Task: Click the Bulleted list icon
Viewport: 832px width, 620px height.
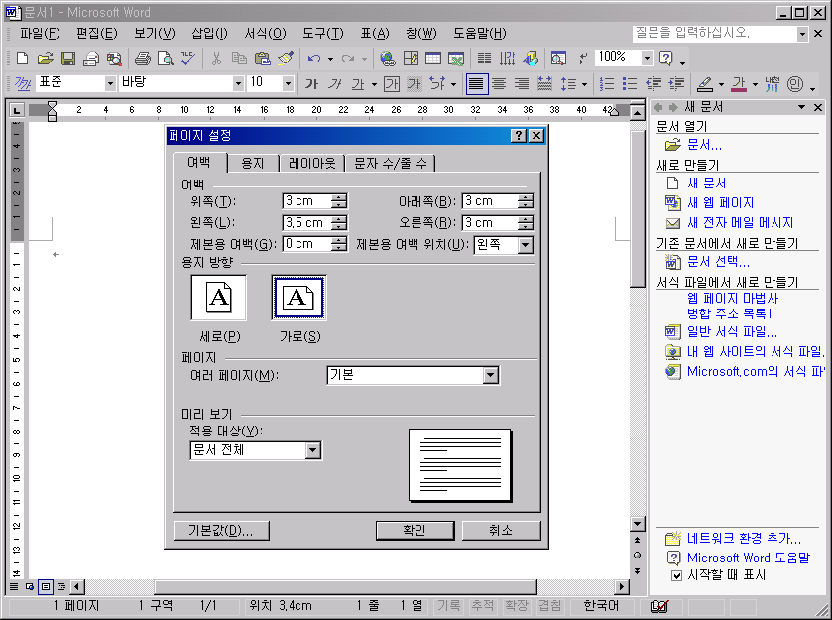Action: coord(630,84)
